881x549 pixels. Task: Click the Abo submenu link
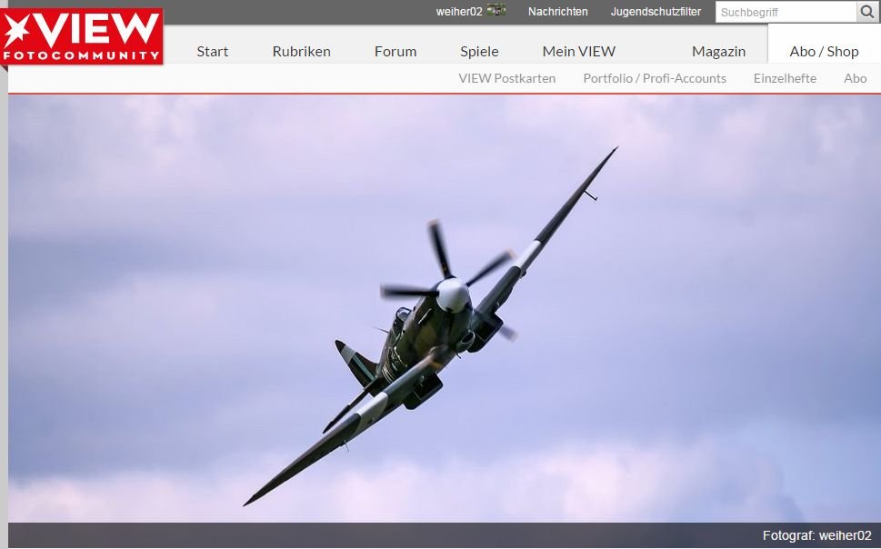point(855,78)
